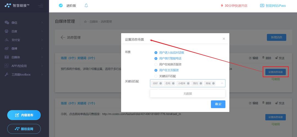Click the 新增消息 button
The width and height of the screenshot is (297, 137).
pos(276,37)
